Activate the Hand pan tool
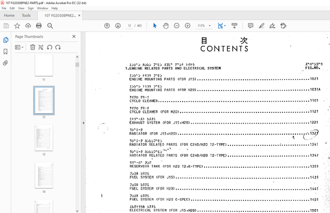 166,26
